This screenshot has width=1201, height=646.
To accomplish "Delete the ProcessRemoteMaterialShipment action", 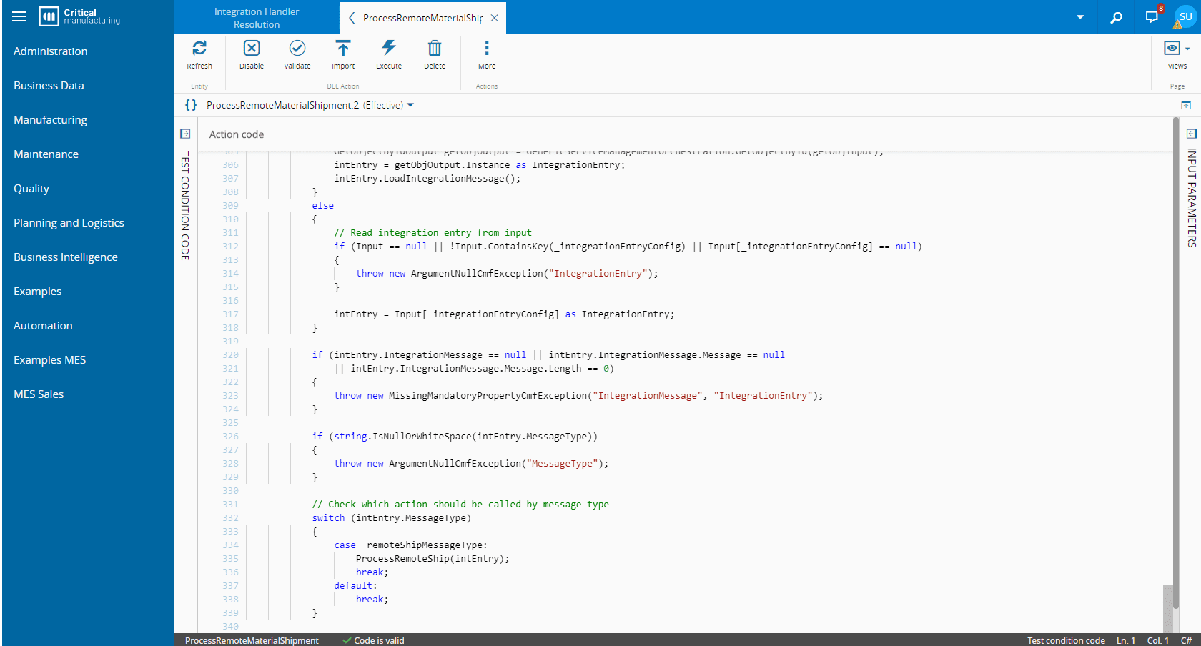I will 435,49.
